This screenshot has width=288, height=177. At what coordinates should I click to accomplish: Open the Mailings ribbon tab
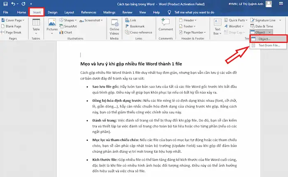(109, 12)
